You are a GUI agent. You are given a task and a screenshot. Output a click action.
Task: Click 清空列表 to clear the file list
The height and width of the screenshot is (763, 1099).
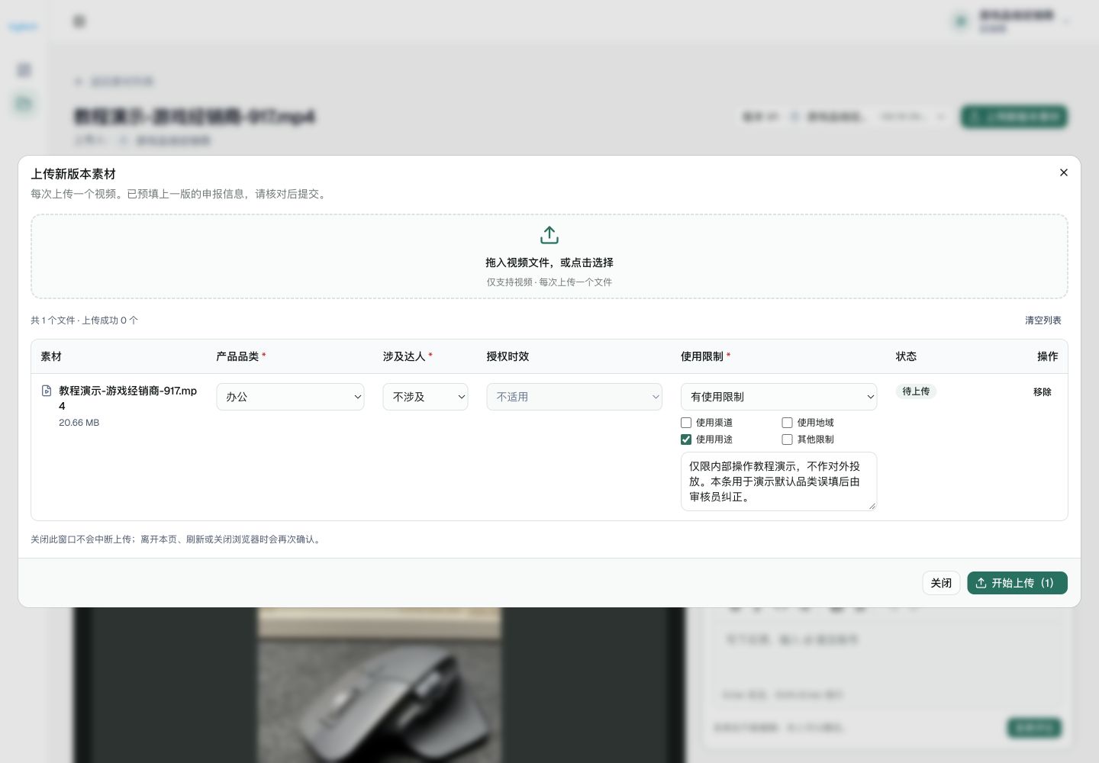[x=1043, y=320]
